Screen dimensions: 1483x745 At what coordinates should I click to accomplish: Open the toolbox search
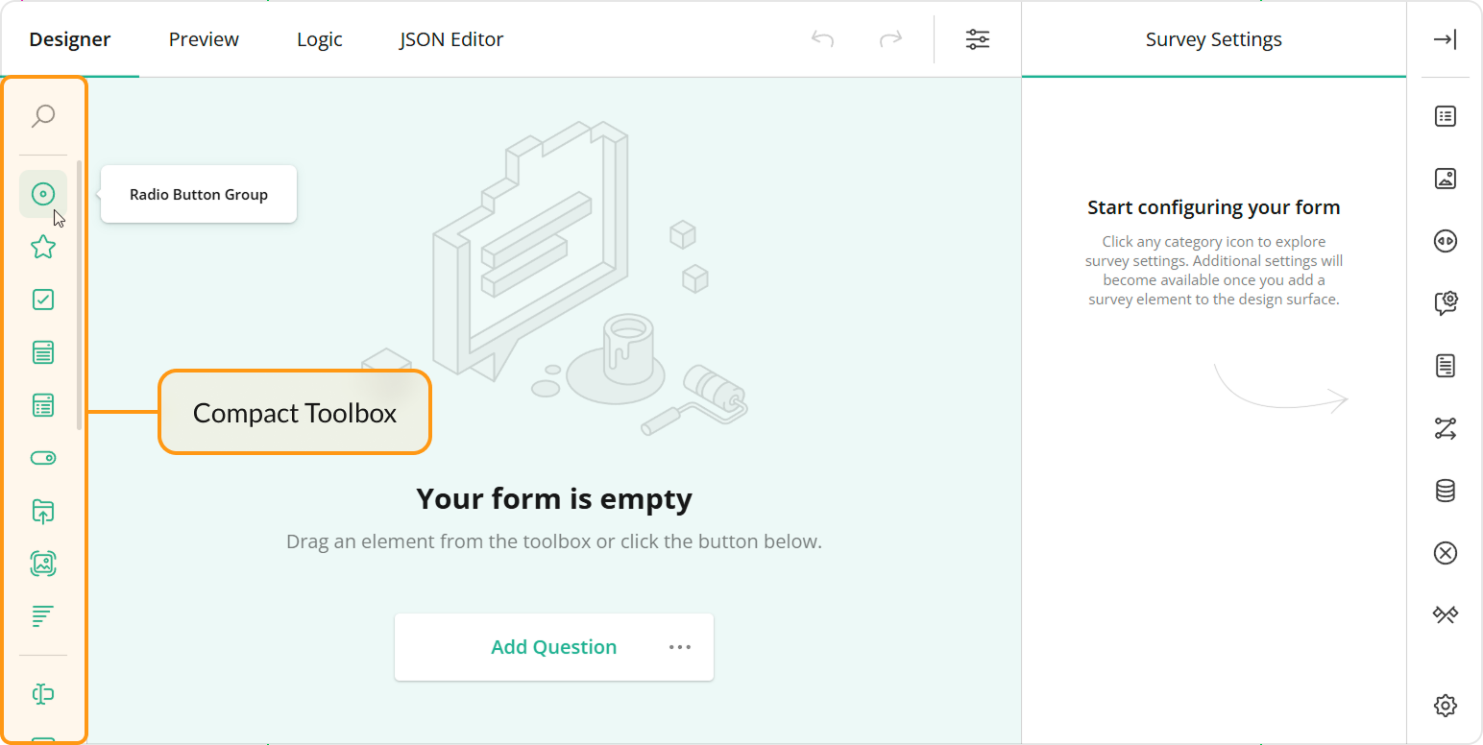pyautogui.click(x=43, y=115)
